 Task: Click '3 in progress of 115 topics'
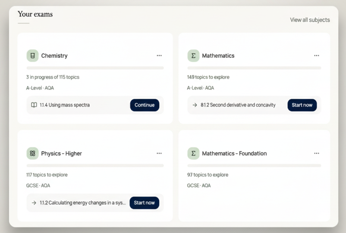53,77
